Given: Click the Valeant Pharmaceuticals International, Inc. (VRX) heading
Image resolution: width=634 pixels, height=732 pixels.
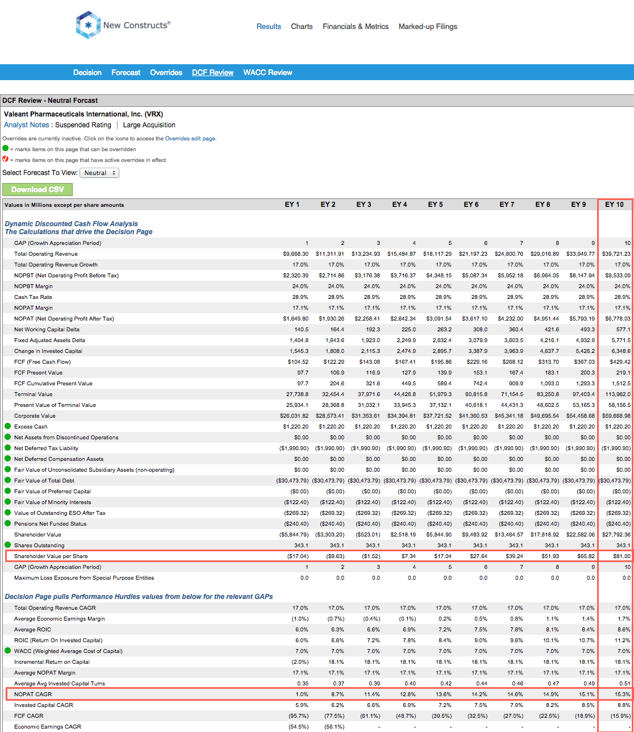Looking at the screenshot, I should click(84, 114).
